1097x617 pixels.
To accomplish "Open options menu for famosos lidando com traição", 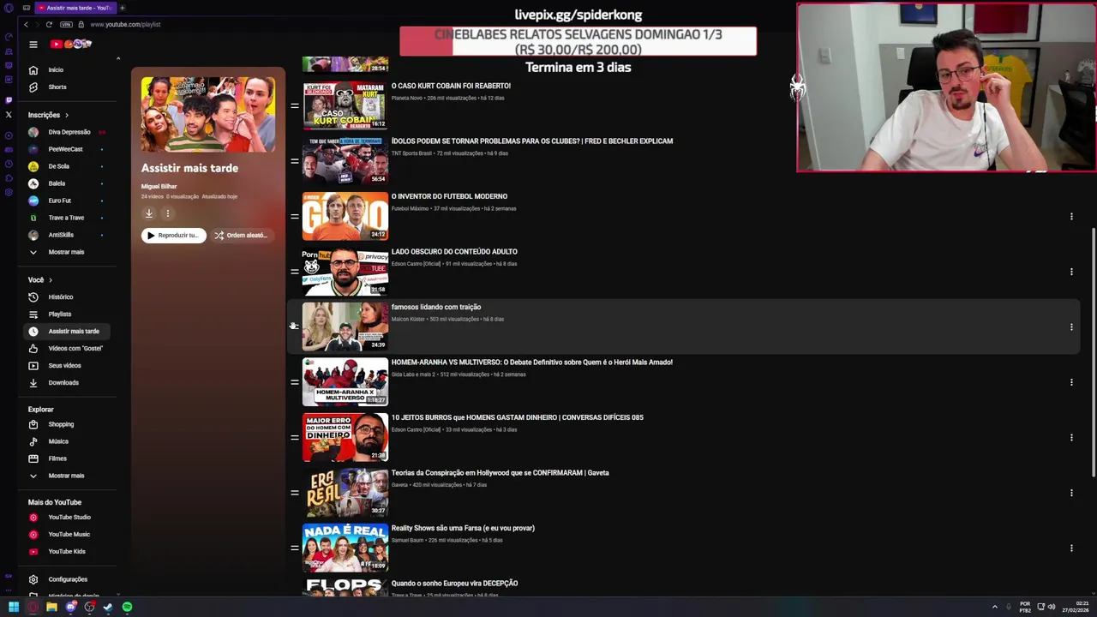I will click(1071, 327).
